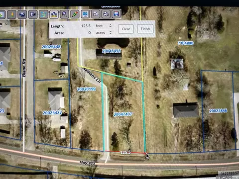The width and height of the screenshot is (239, 179).
Task: Select parcel label 20047407
Action: [x=123, y=114]
